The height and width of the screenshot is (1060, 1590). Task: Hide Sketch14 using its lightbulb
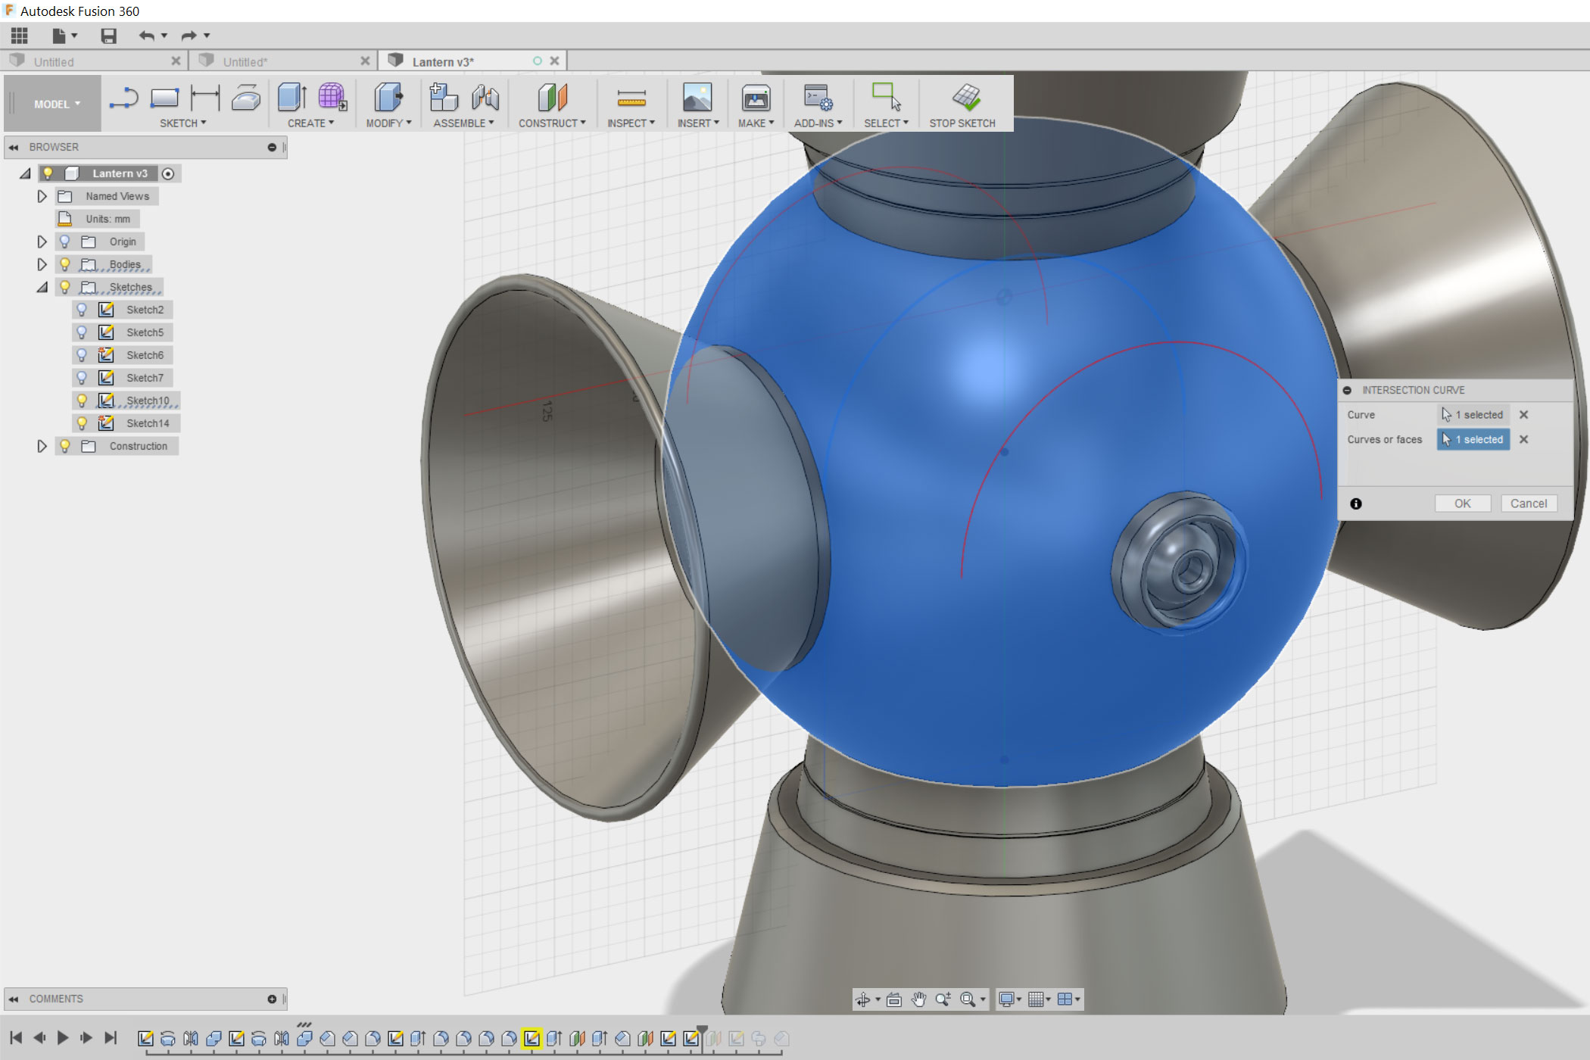coord(82,423)
